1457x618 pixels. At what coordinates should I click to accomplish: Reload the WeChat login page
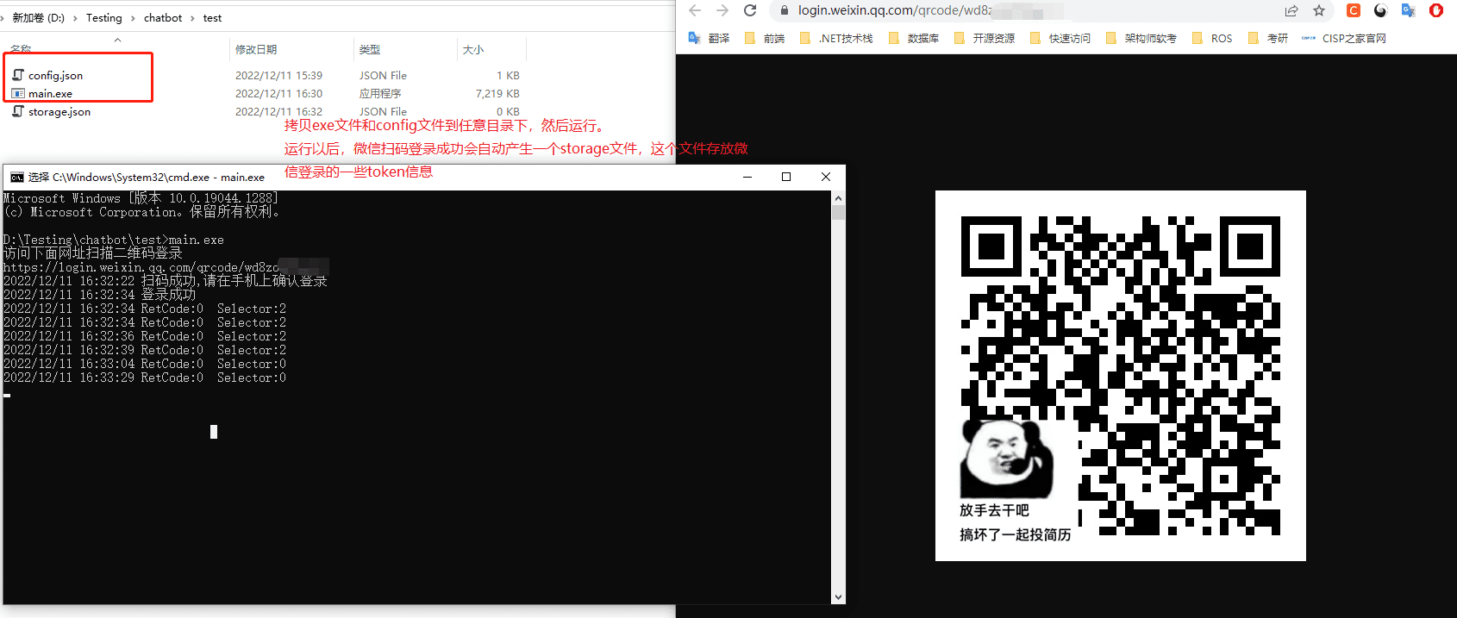[750, 10]
